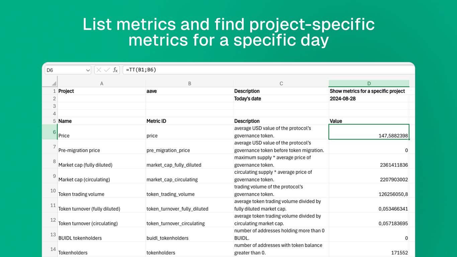Viewport: 457px width, 257px height.
Task: Select the date cell 2024-08-28
Action: [x=369, y=99]
